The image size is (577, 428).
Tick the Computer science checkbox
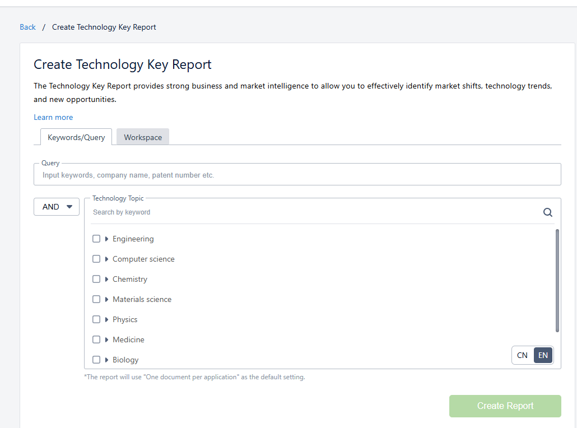tap(96, 259)
